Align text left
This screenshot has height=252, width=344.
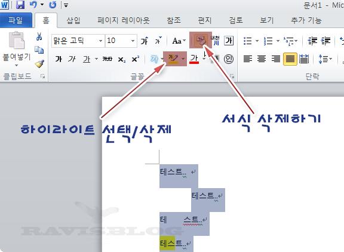248,59
